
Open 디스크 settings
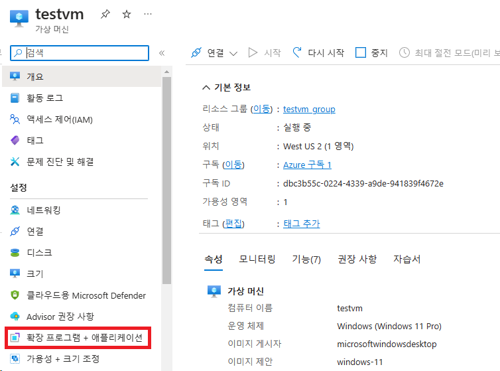point(39,253)
